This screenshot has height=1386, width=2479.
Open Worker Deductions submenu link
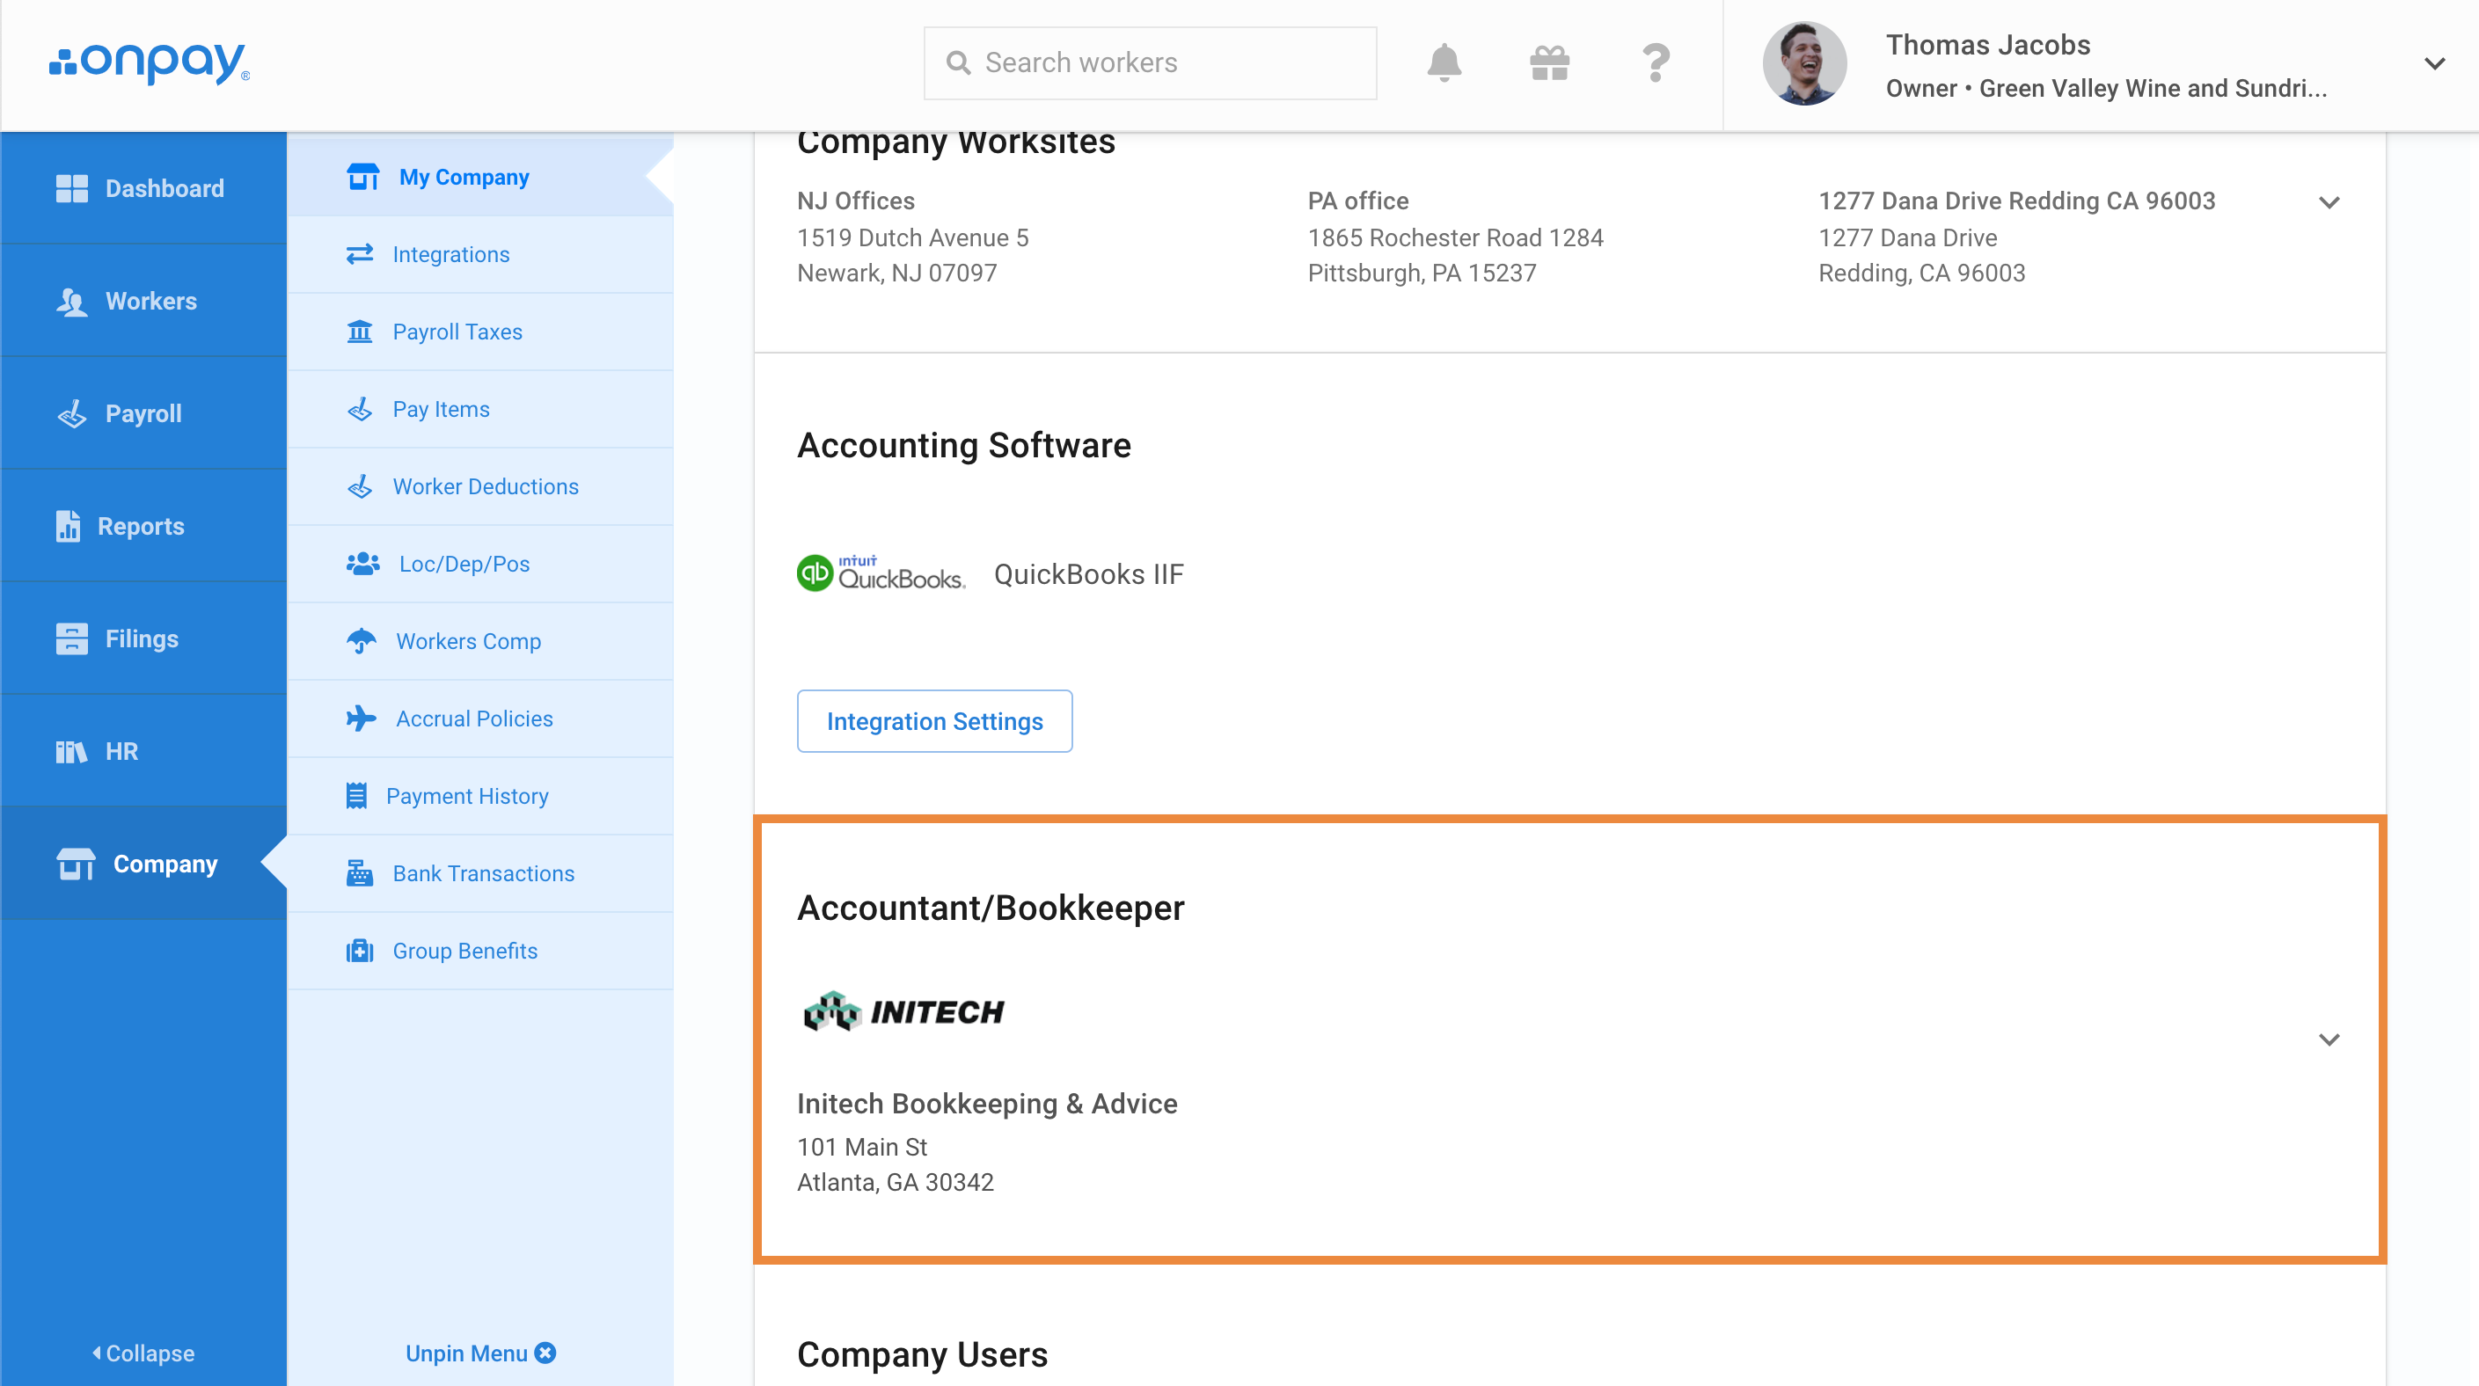tap(480, 486)
